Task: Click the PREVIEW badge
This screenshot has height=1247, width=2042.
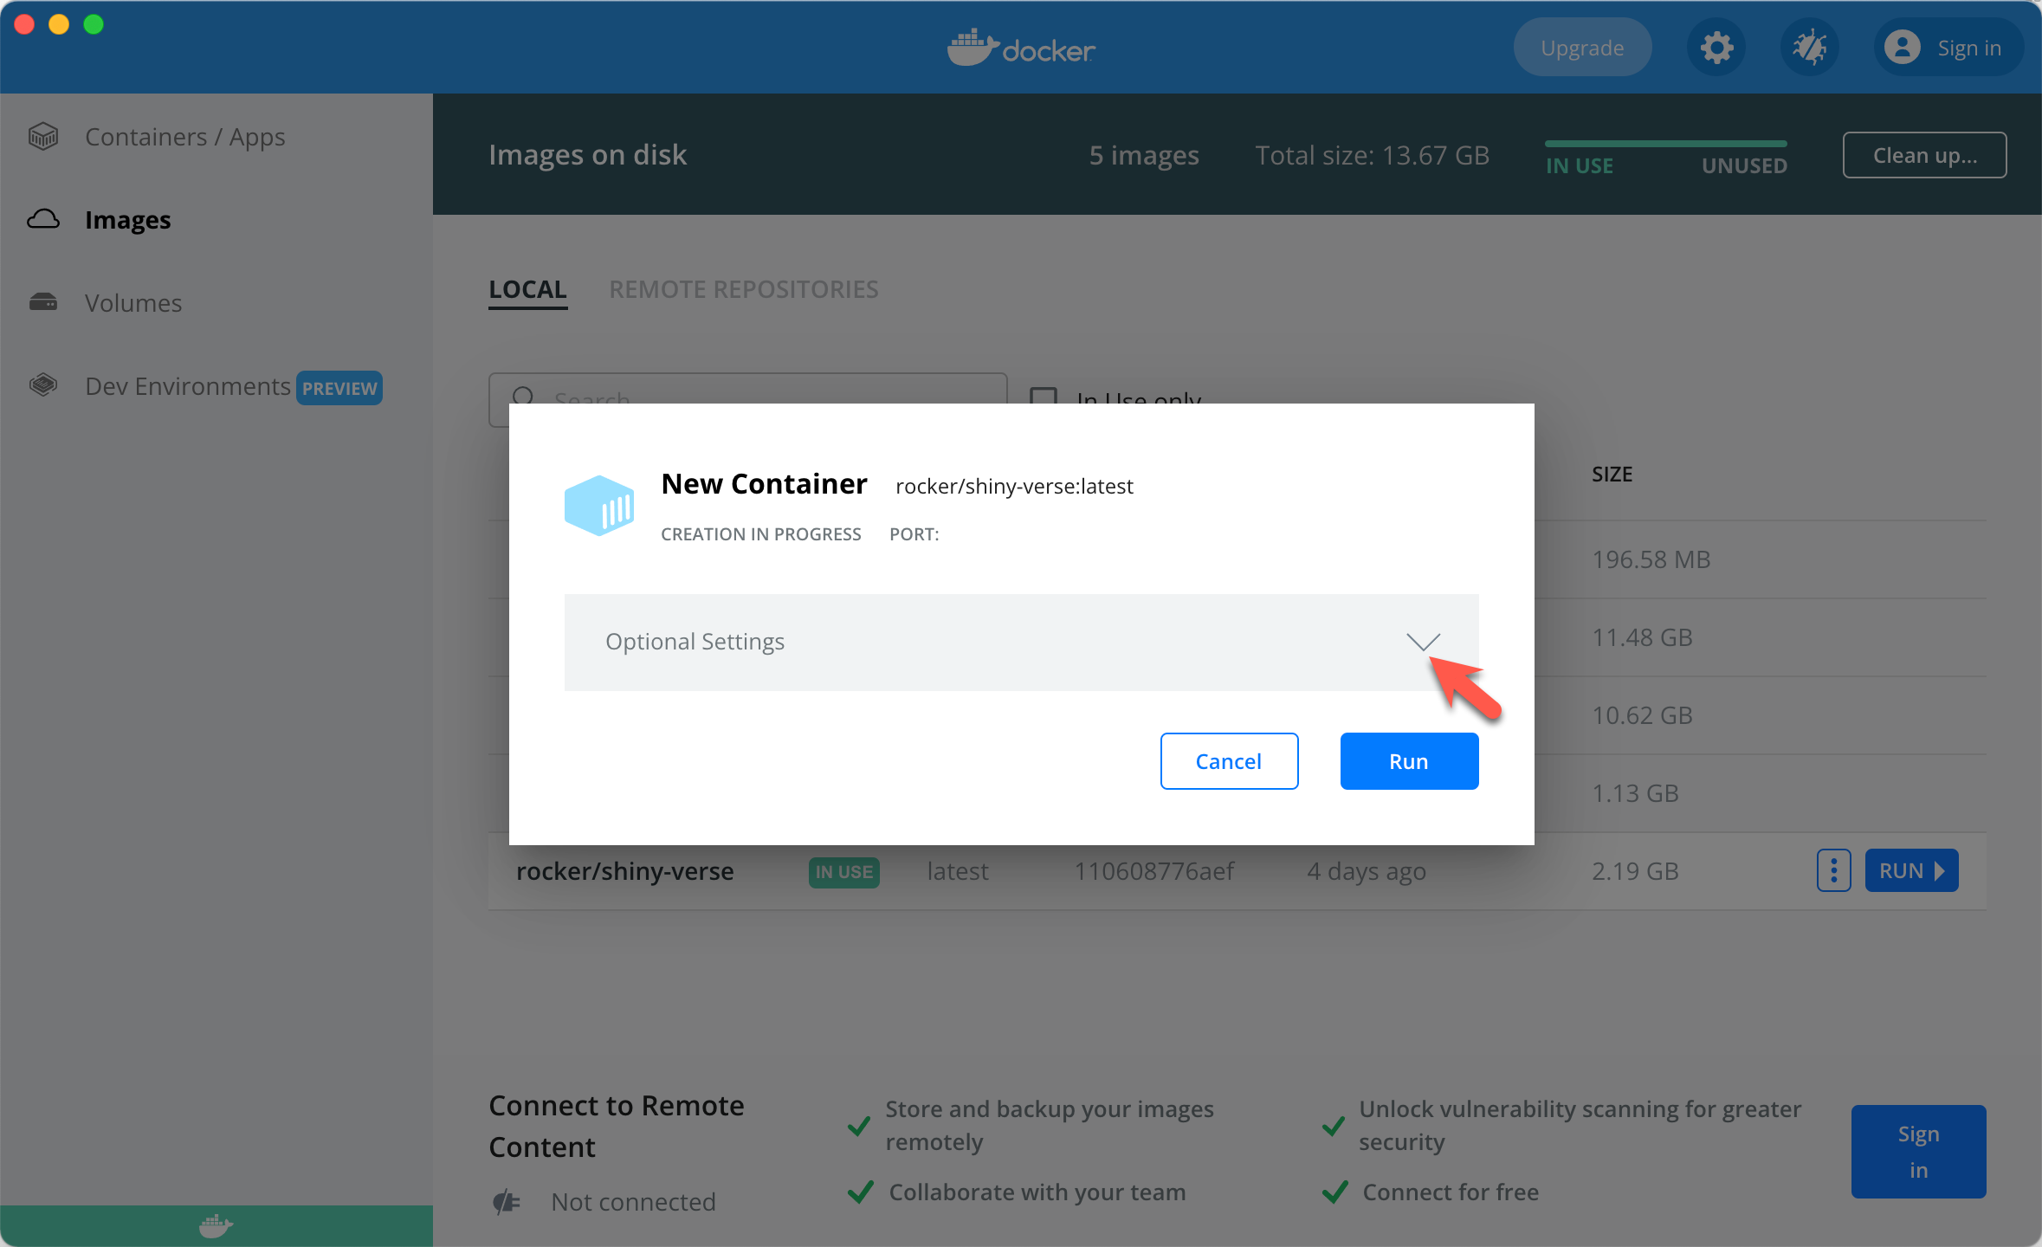Action: tap(339, 388)
